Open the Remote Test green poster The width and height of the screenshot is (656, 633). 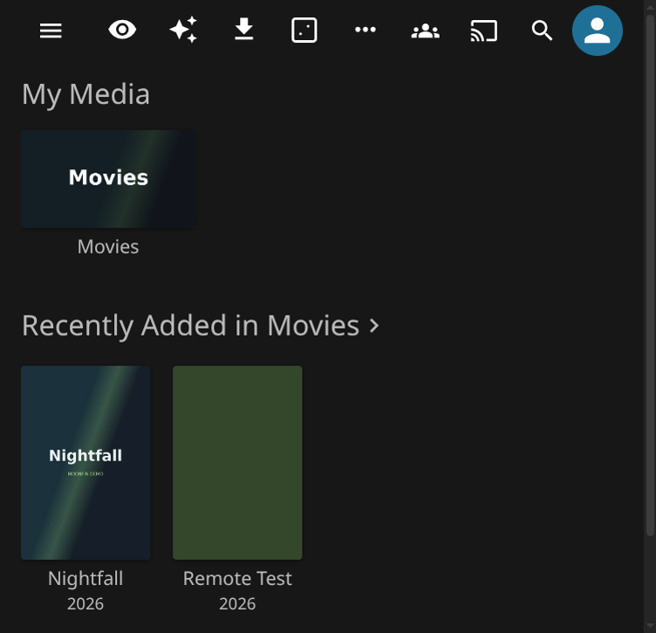[237, 462]
